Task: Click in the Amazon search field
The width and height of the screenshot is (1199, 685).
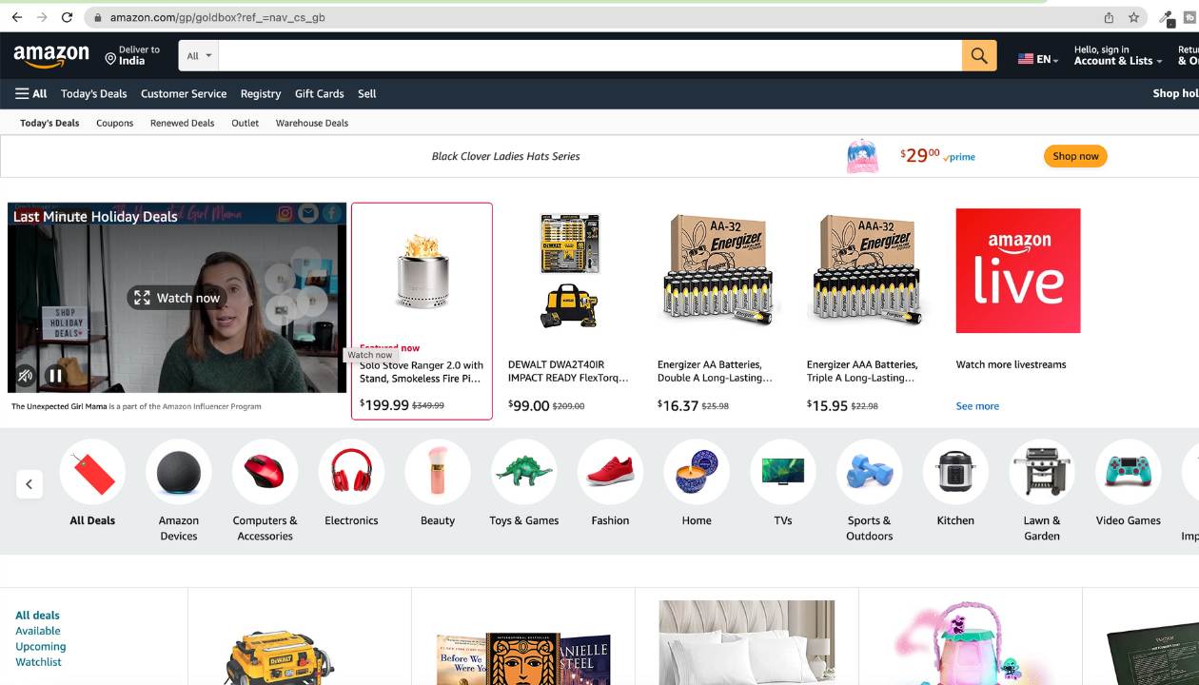Action: pyautogui.click(x=590, y=56)
